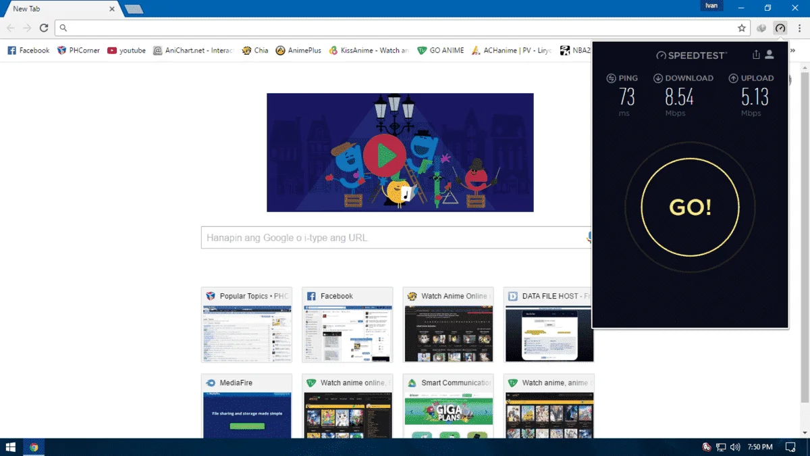Open the volume control tray icon
Viewport: 810px width, 456px height.
tap(735, 447)
